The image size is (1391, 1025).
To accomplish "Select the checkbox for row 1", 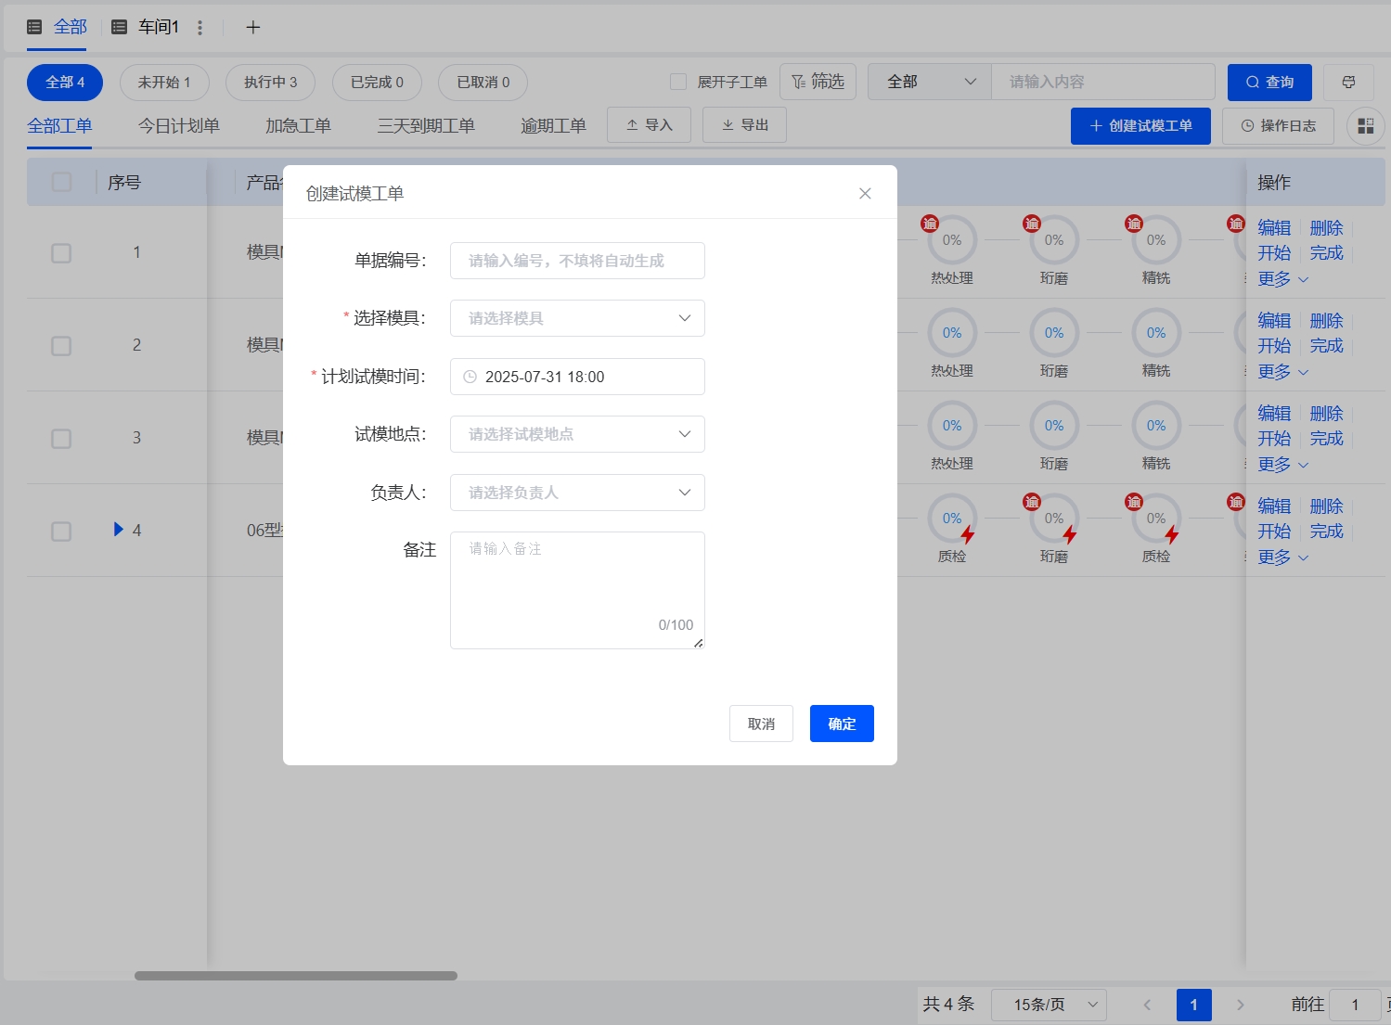I will (x=61, y=252).
